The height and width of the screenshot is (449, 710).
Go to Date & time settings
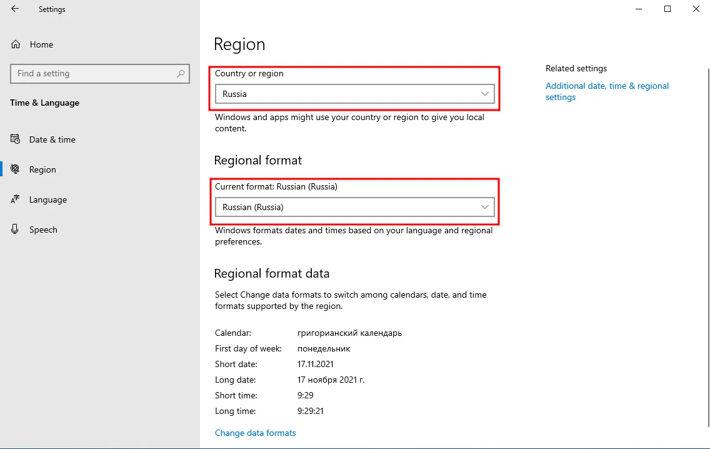pos(52,139)
